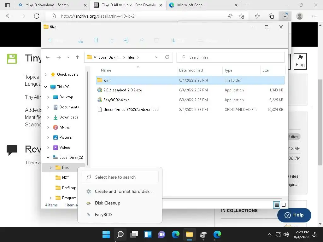This screenshot has width=323, height=242.
Task: Expand Desktop tree node
Action: click(48, 97)
